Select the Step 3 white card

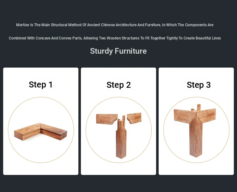tap(196, 121)
